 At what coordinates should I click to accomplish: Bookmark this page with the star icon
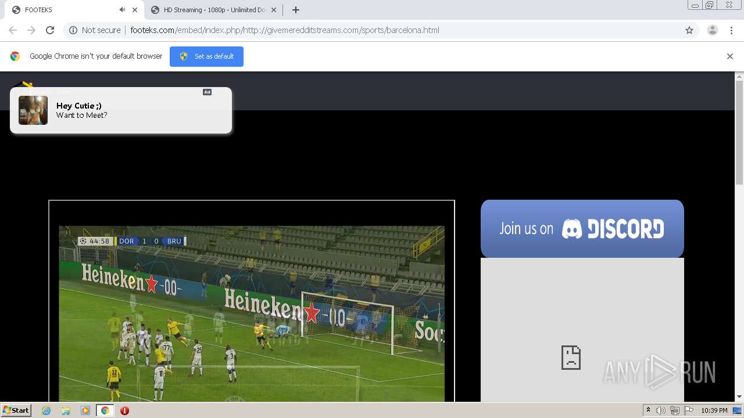(689, 30)
